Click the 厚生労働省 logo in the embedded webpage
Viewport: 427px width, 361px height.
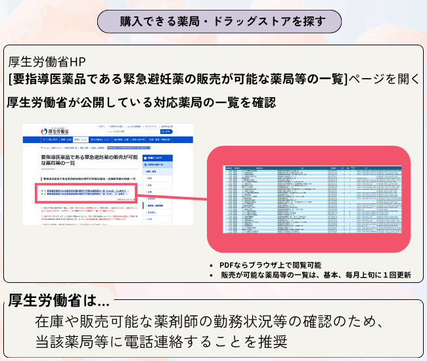[x=55, y=131]
